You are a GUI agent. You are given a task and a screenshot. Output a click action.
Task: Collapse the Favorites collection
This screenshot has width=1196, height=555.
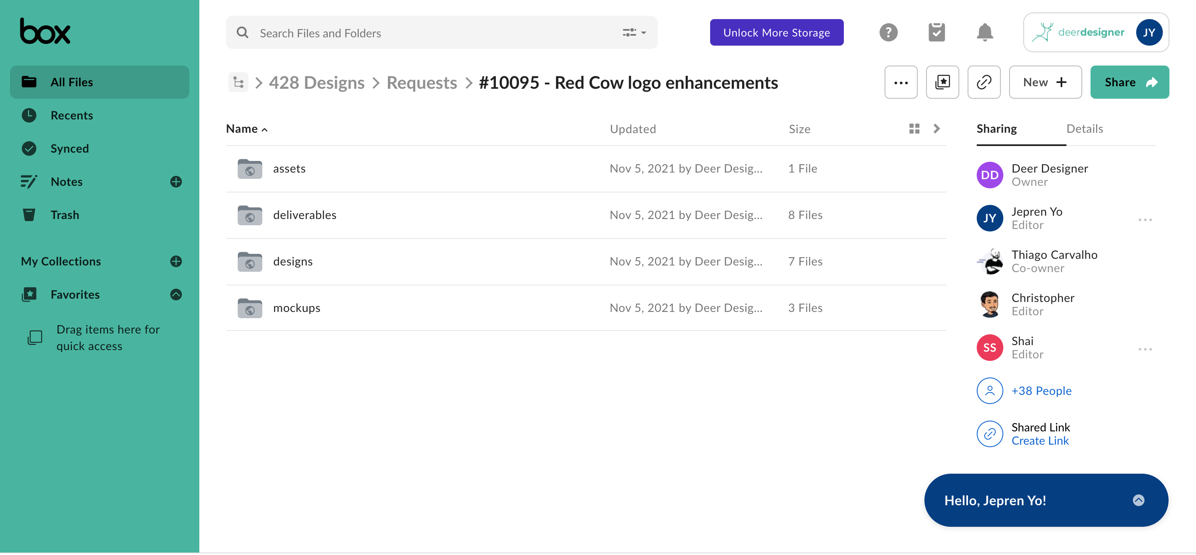pos(176,295)
